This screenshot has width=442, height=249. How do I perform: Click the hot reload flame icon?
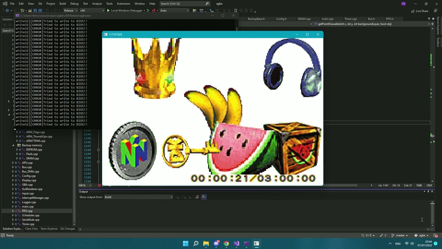(154, 10)
